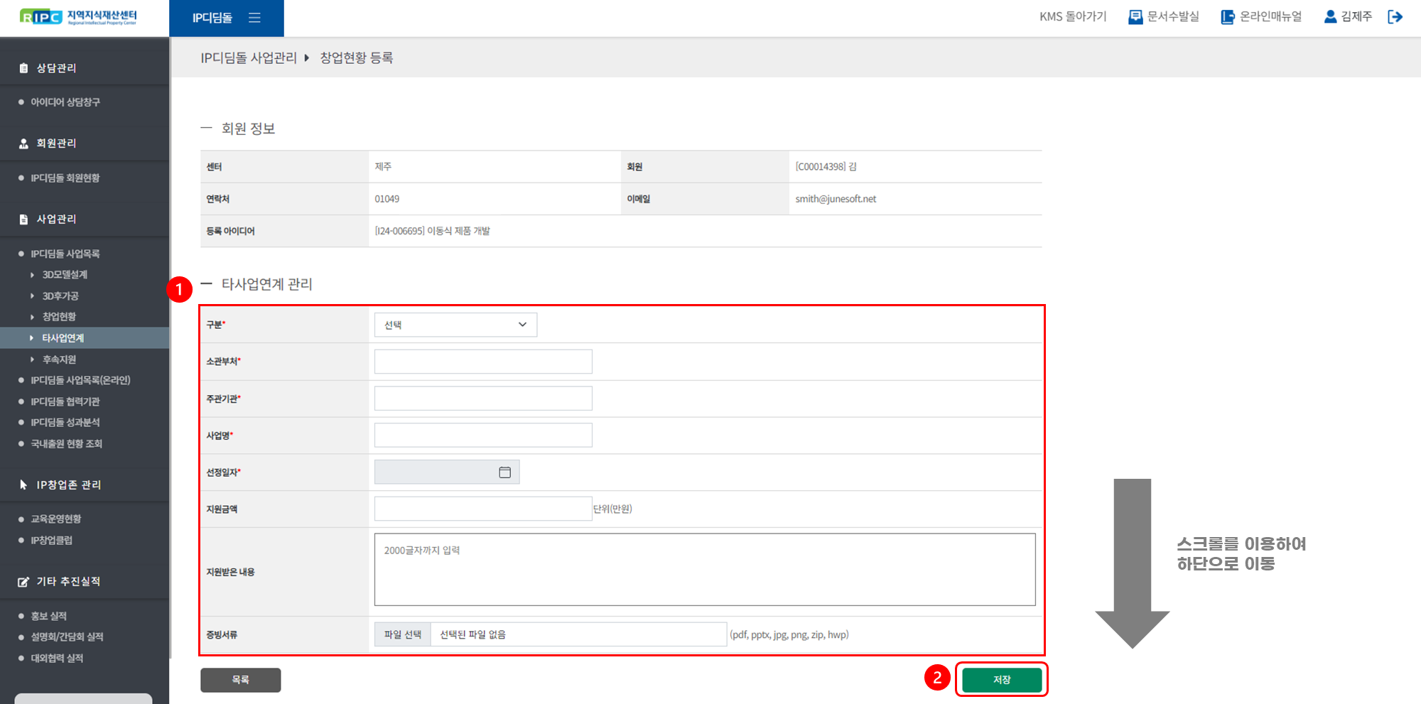Select 창업현황 in the sidebar

pos(58,317)
